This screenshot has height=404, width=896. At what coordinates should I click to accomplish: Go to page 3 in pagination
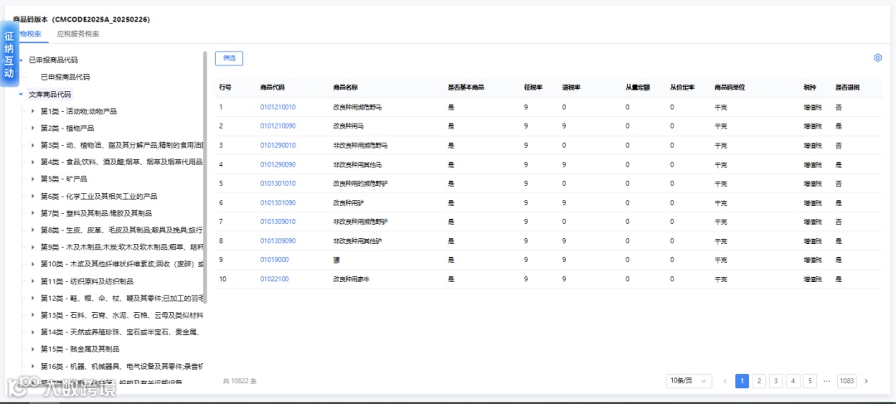(776, 381)
